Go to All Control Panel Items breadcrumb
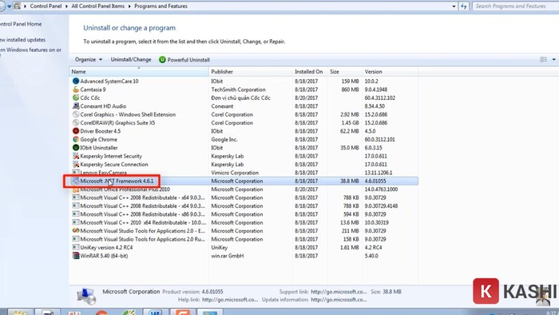 [98, 6]
